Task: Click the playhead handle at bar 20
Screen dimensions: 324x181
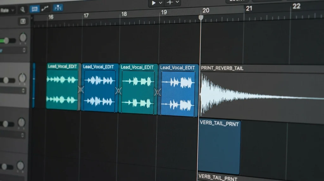Action: pos(201,18)
